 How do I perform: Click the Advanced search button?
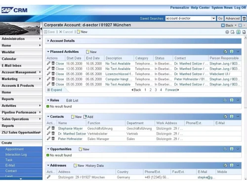point(233,18)
